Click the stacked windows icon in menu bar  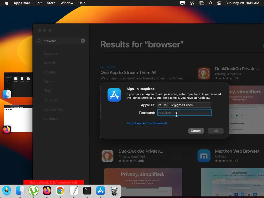tap(202, 3)
